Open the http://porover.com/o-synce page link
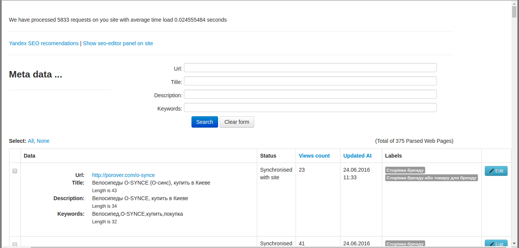This screenshot has height=248, width=519. 123,175
